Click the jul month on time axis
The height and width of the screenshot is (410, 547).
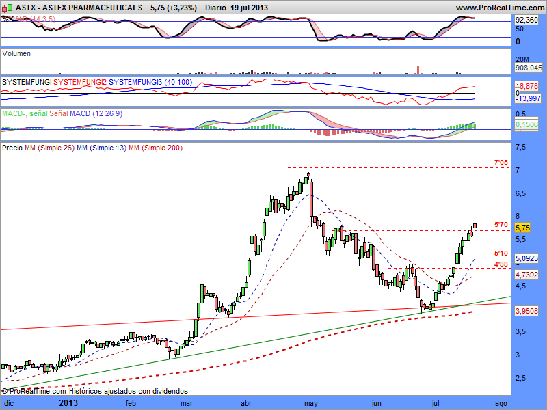point(436,403)
